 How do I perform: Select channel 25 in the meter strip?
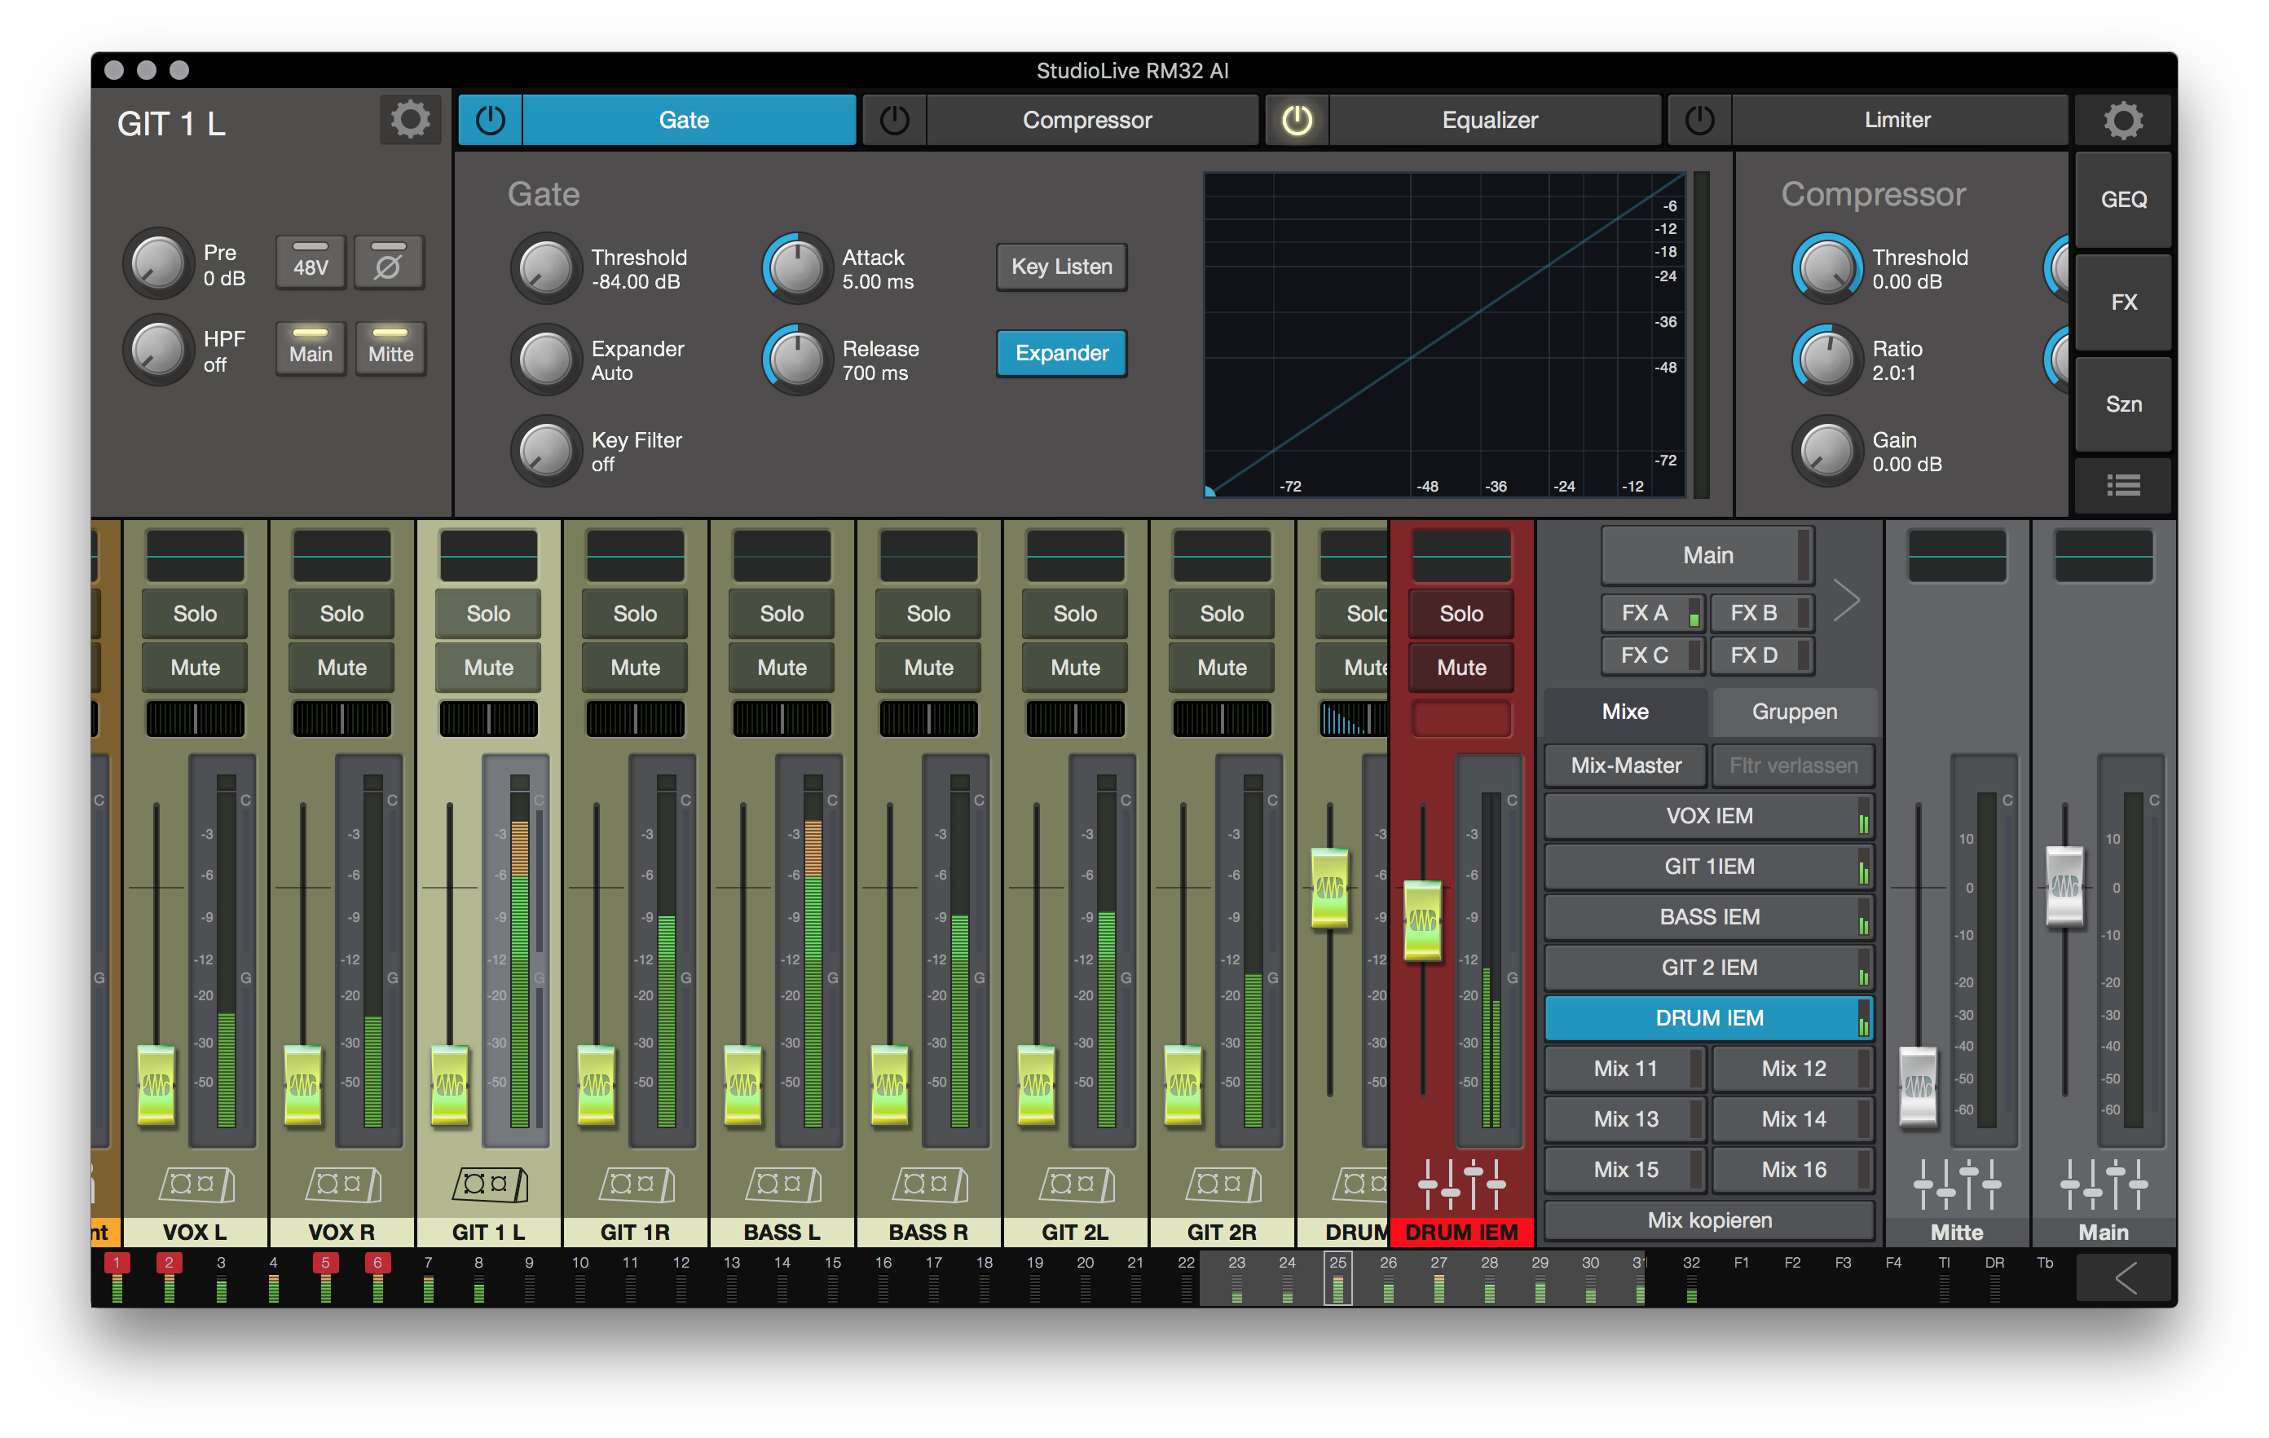tap(1337, 1277)
